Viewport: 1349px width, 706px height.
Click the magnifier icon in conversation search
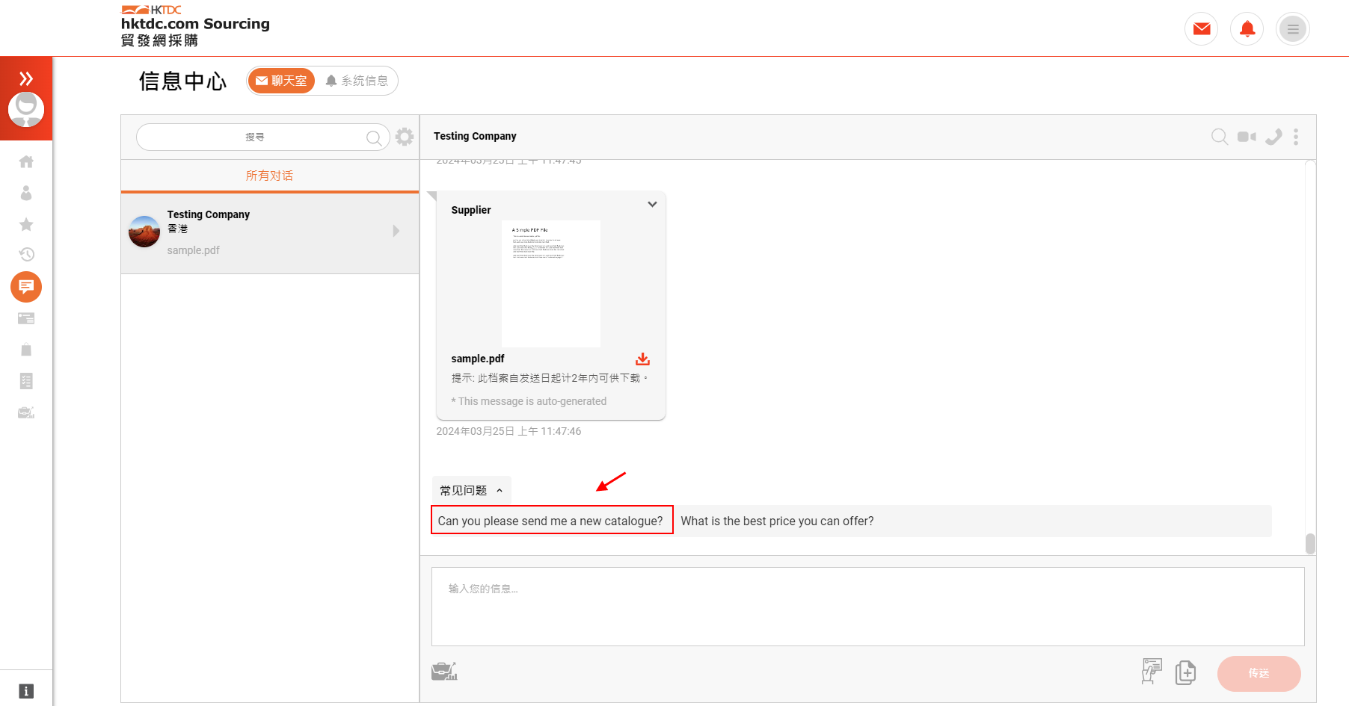click(374, 137)
